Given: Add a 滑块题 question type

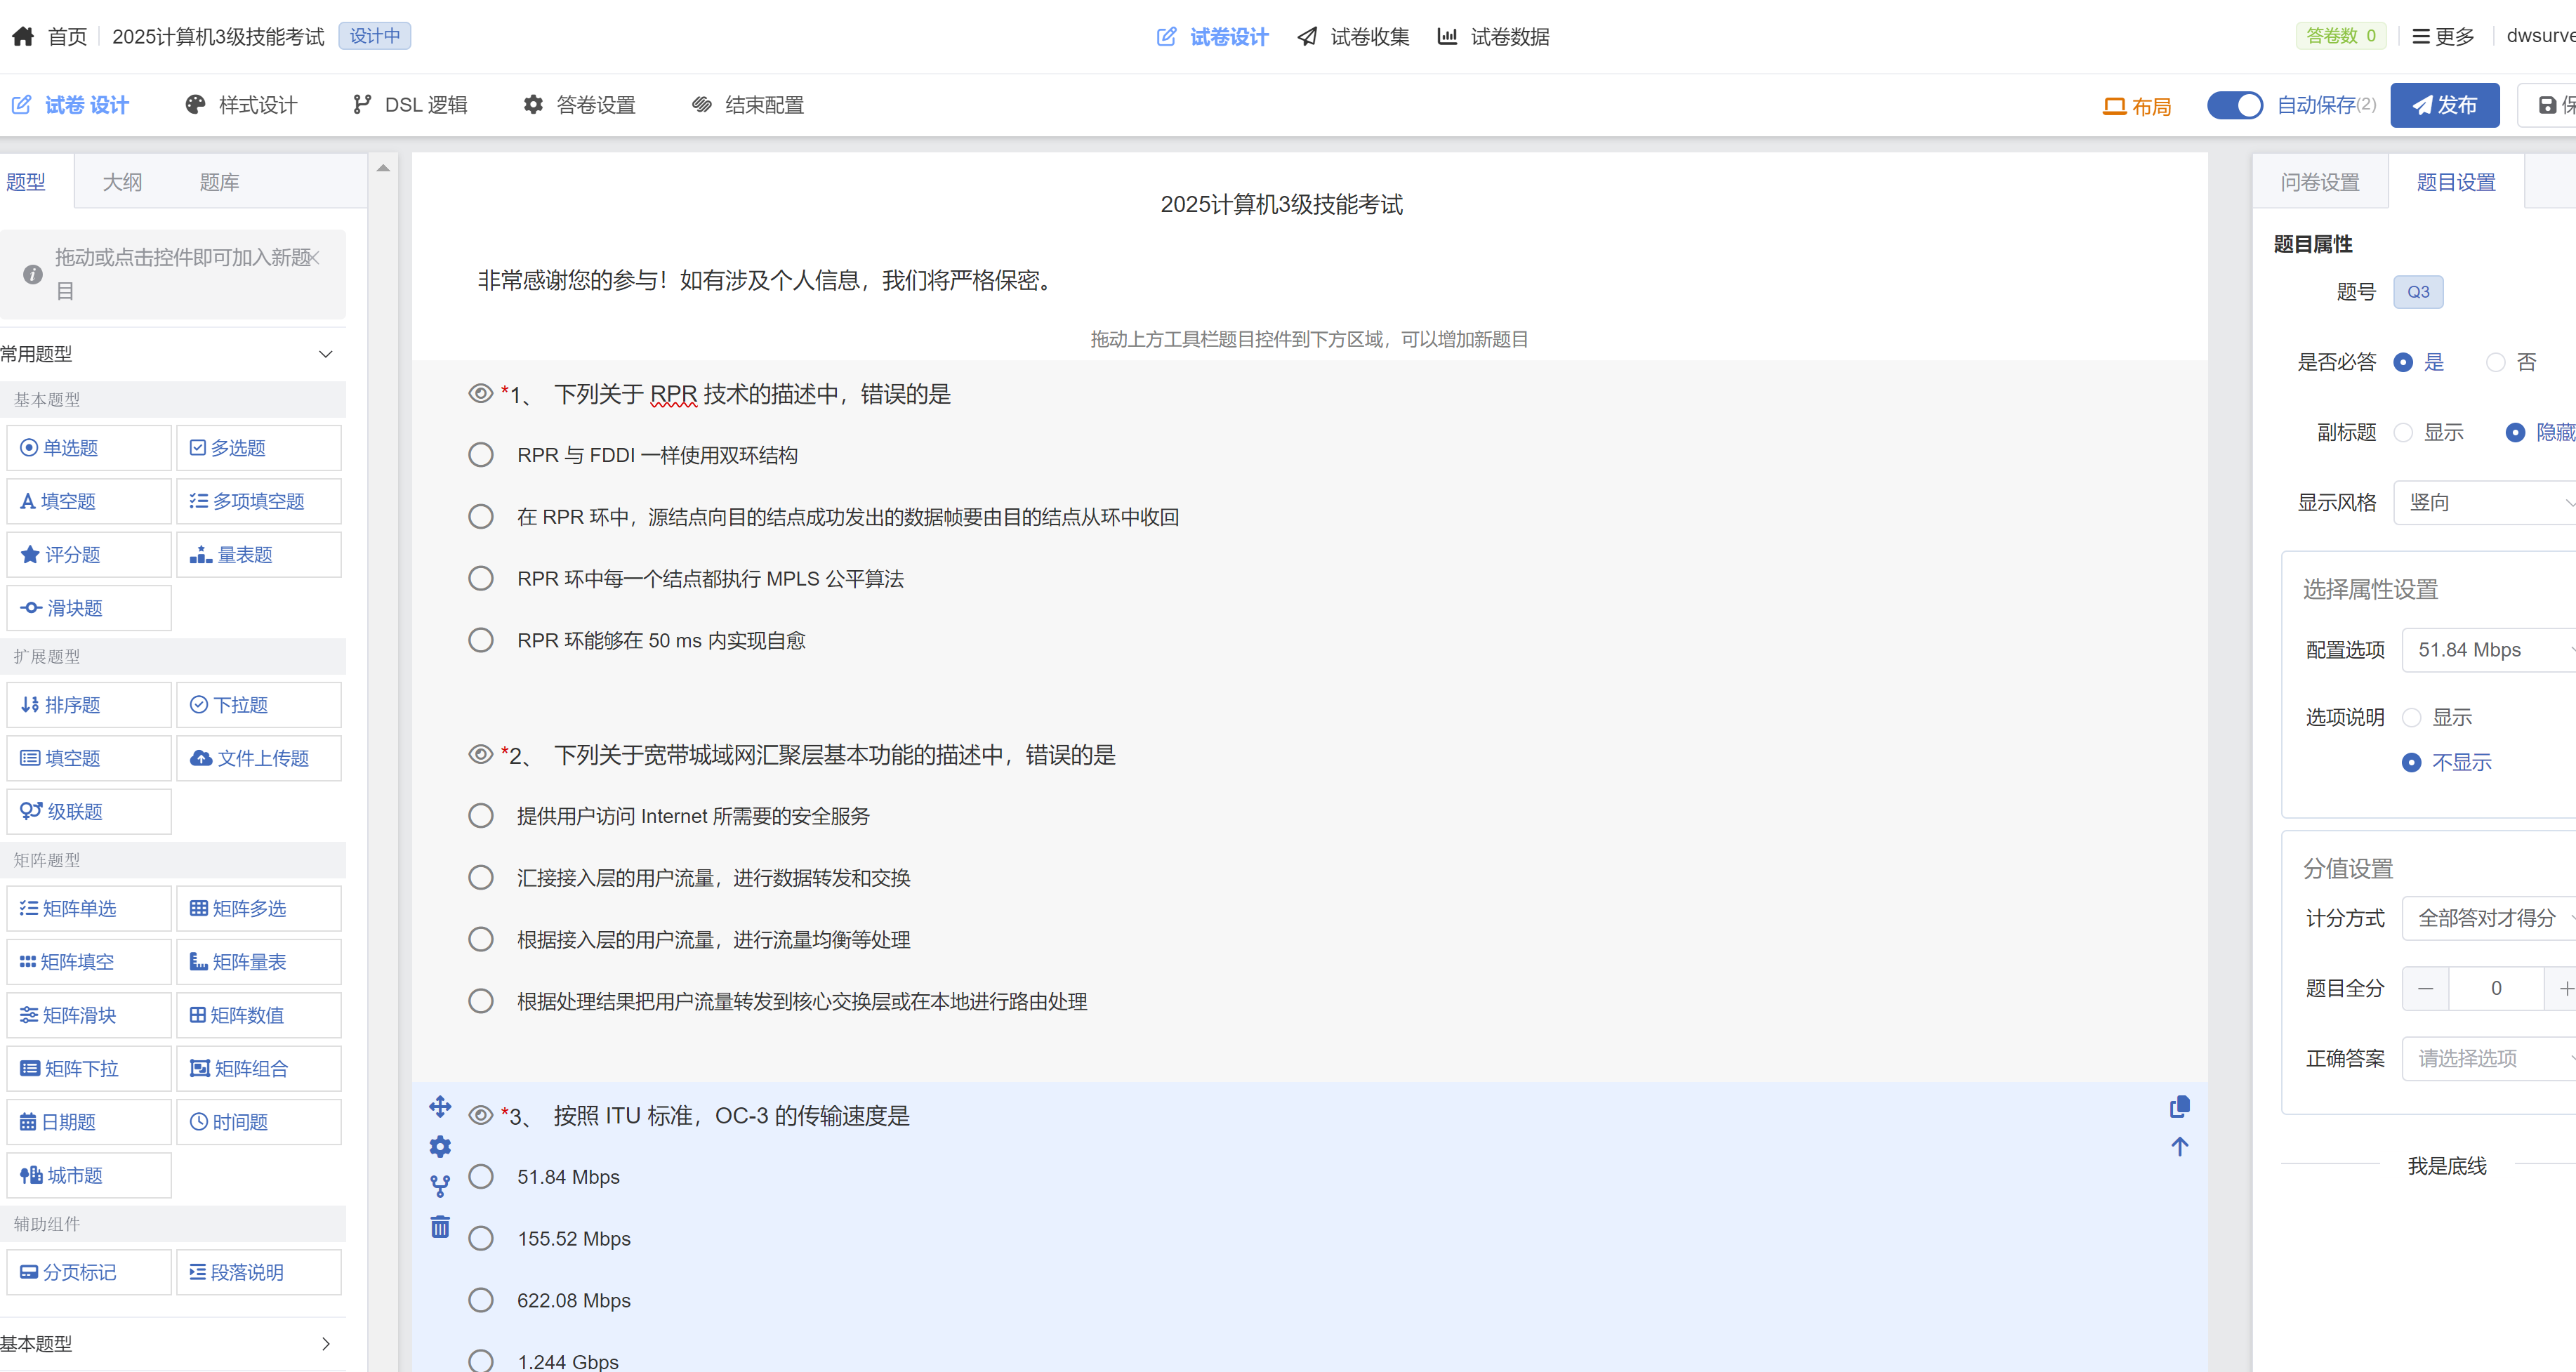Looking at the screenshot, I should (x=89, y=608).
